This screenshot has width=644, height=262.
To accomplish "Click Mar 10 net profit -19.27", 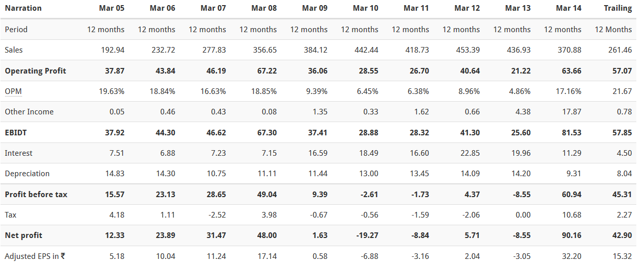I will [x=367, y=235].
